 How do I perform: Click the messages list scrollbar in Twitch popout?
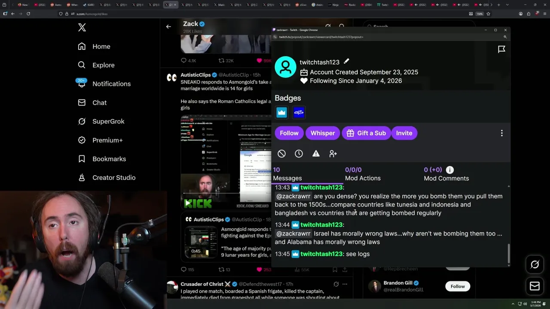[x=509, y=253]
